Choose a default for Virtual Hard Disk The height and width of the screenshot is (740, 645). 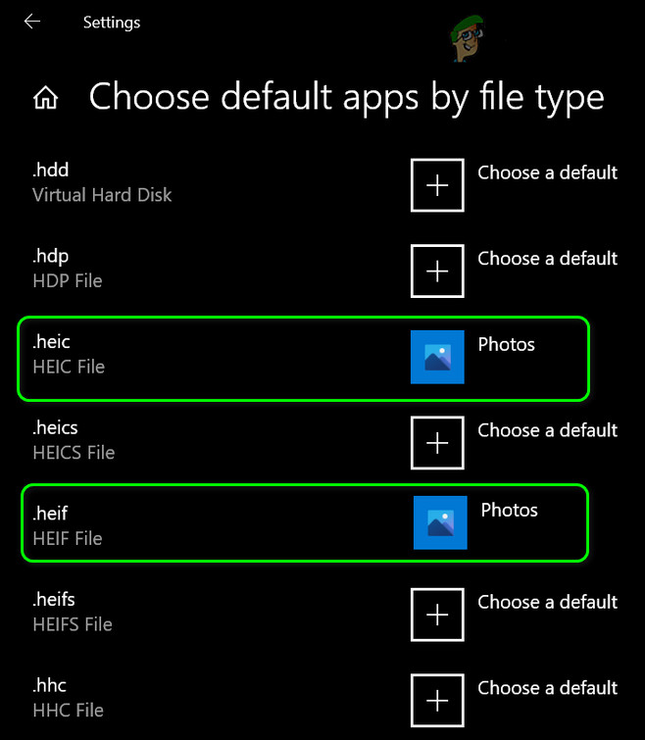pyautogui.click(x=547, y=173)
